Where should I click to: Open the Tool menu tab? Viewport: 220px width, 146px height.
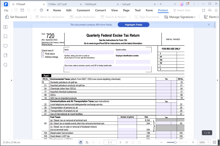coord(138,10)
